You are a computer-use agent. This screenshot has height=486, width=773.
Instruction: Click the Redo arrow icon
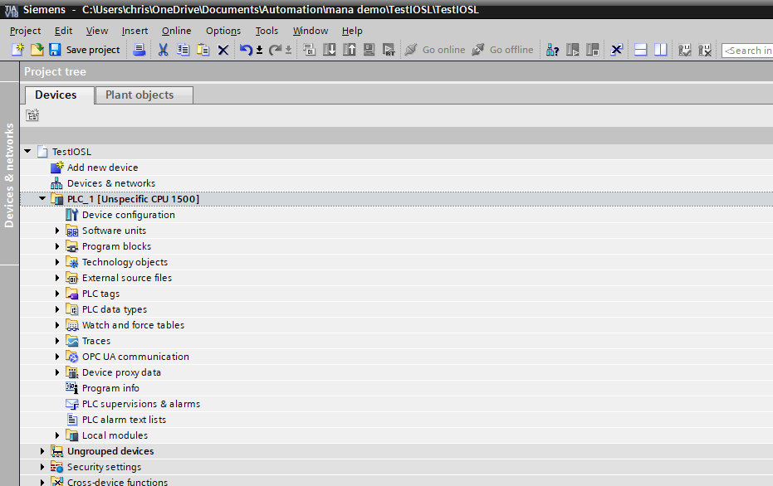[275, 49]
